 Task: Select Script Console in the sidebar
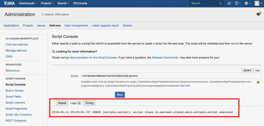(x=16, y=84)
